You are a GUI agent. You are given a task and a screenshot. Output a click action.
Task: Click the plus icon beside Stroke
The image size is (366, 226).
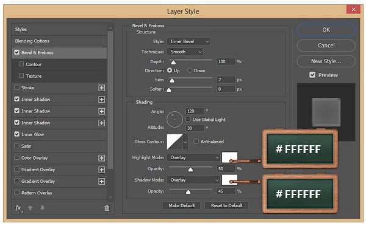tap(101, 88)
